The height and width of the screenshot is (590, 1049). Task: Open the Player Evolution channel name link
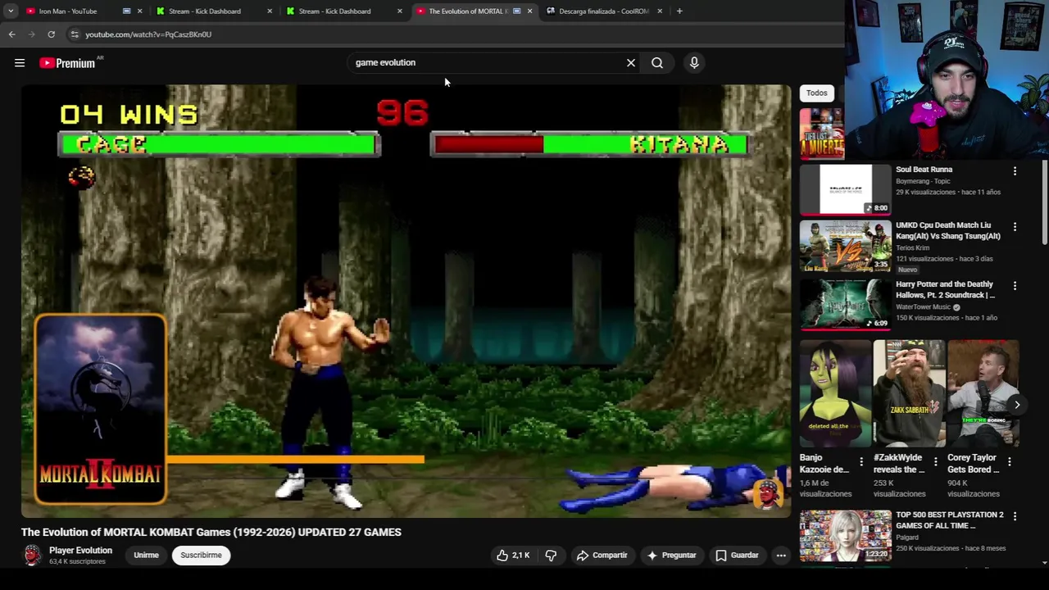point(80,551)
